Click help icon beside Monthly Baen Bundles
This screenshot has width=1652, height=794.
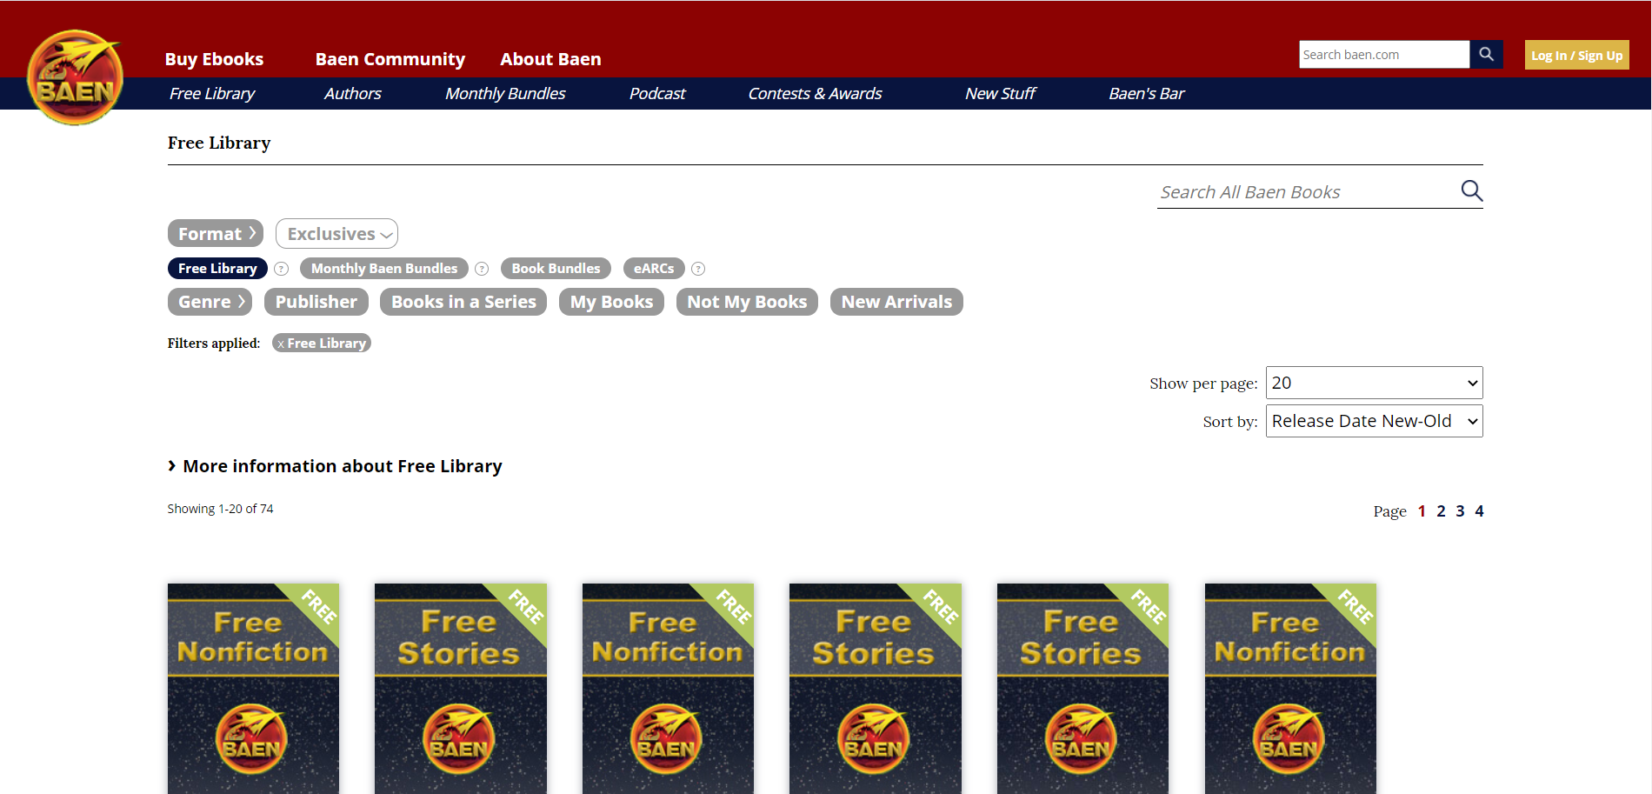482,269
